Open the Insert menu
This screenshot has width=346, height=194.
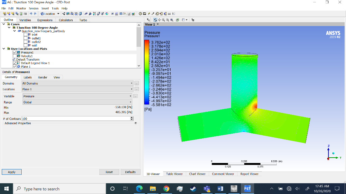point(45,8)
